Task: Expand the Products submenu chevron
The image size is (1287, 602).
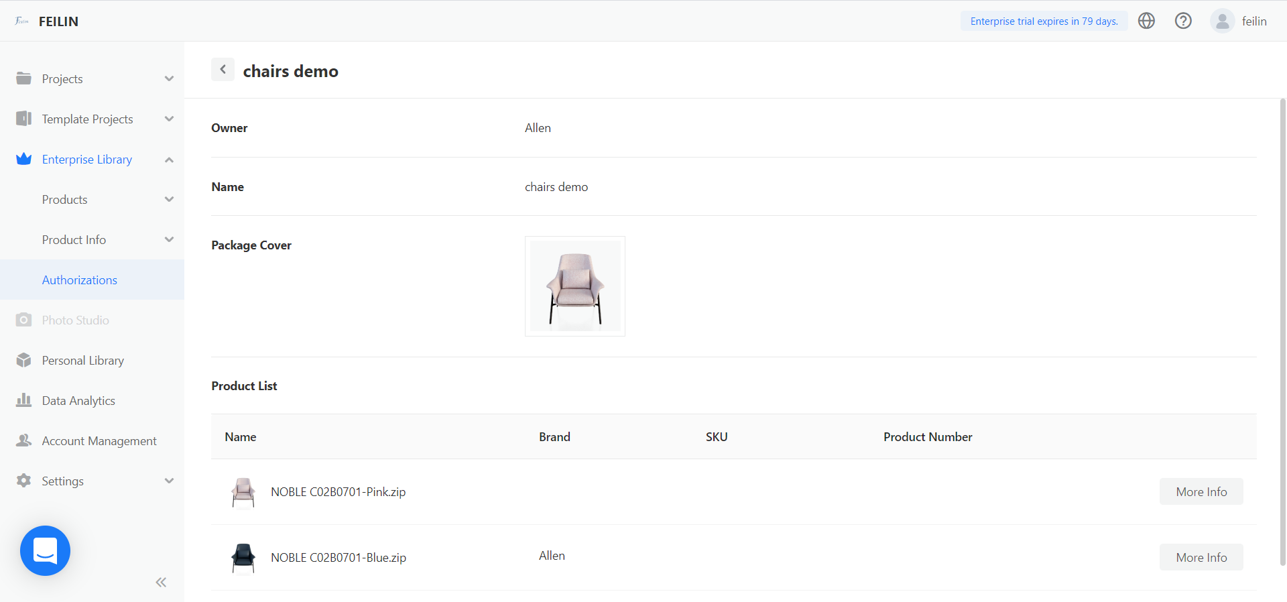Action: click(169, 199)
